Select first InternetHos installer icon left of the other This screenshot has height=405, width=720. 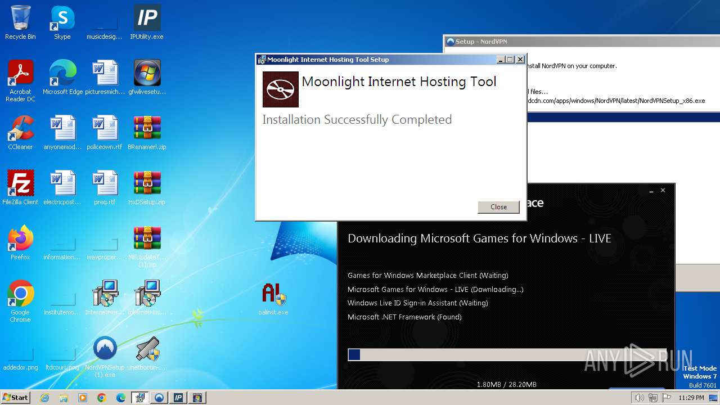tap(105, 298)
